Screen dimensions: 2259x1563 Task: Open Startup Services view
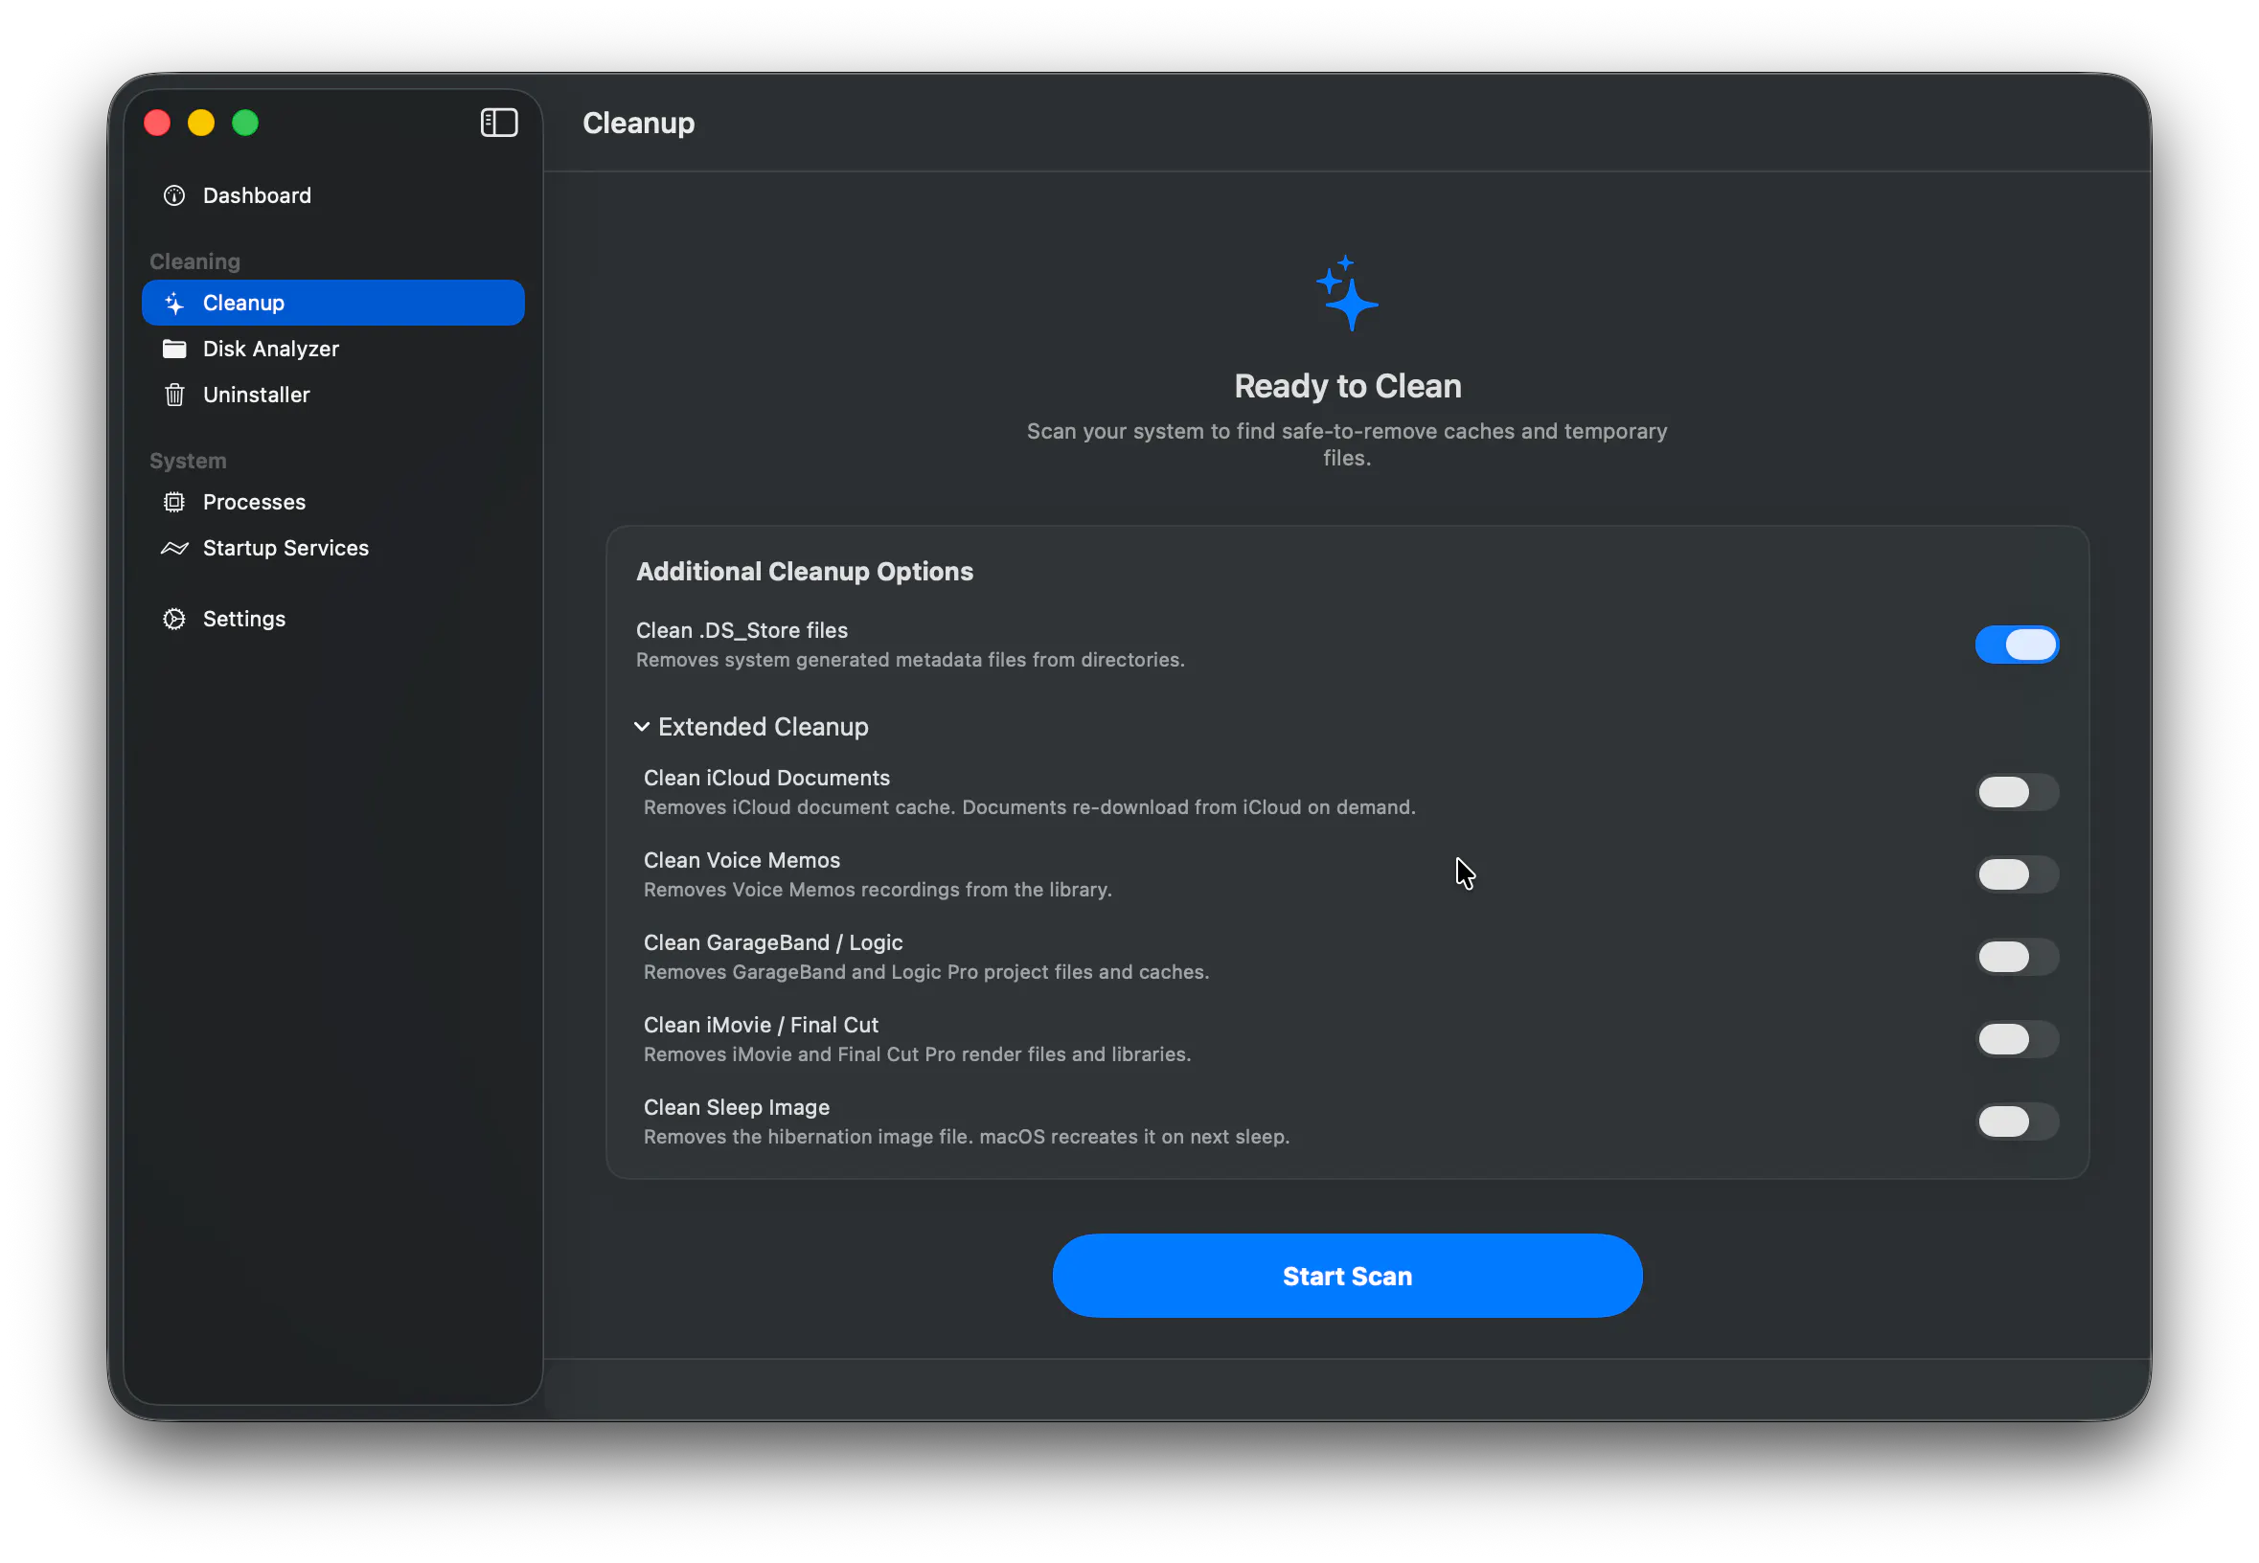(x=333, y=548)
